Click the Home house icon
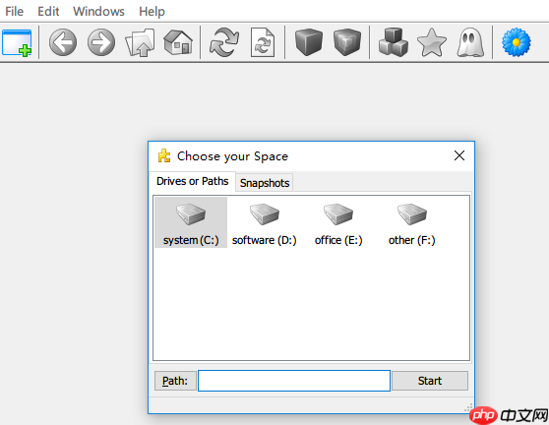 coord(178,42)
